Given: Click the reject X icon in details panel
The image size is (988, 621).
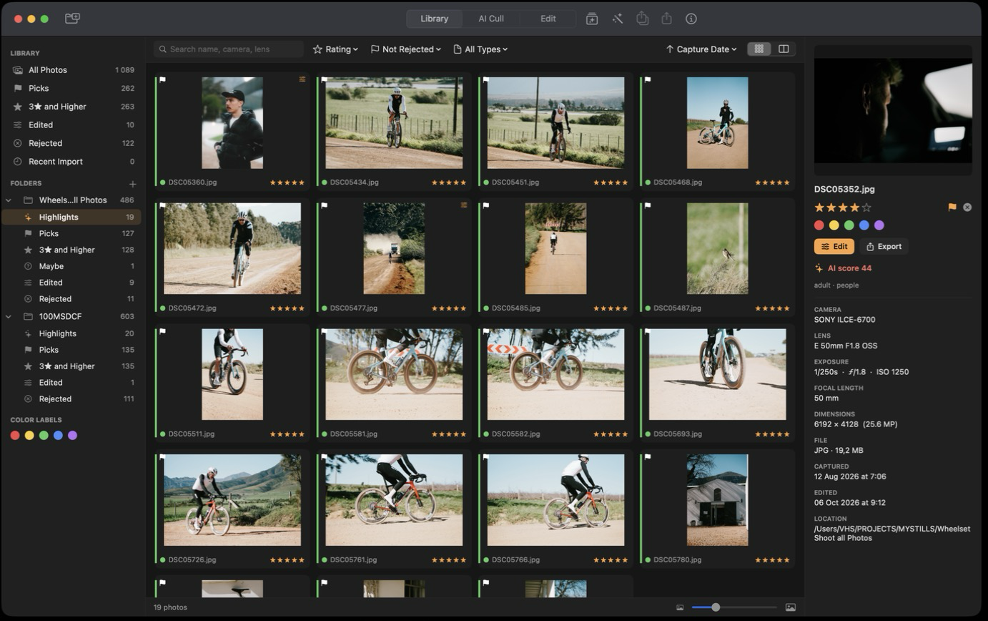Looking at the screenshot, I should tap(967, 207).
